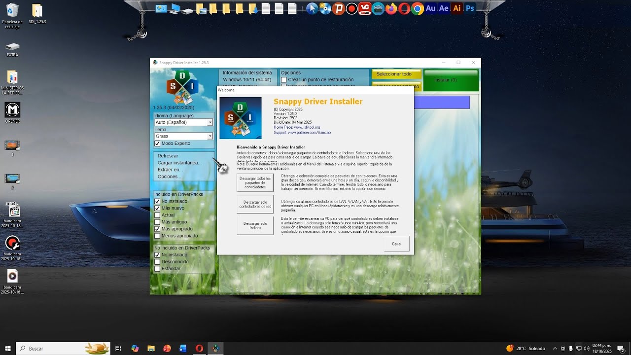Open the bandicam file with red wrench icon
The width and height of the screenshot is (631, 355).
pyautogui.click(x=12, y=248)
